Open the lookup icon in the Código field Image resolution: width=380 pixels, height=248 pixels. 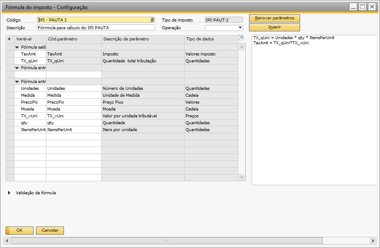pos(152,20)
